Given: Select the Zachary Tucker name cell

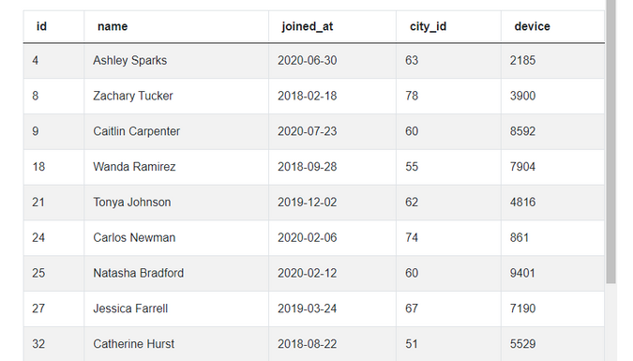Looking at the screenshot, I should pyautogui.click(x=176, y=96).
